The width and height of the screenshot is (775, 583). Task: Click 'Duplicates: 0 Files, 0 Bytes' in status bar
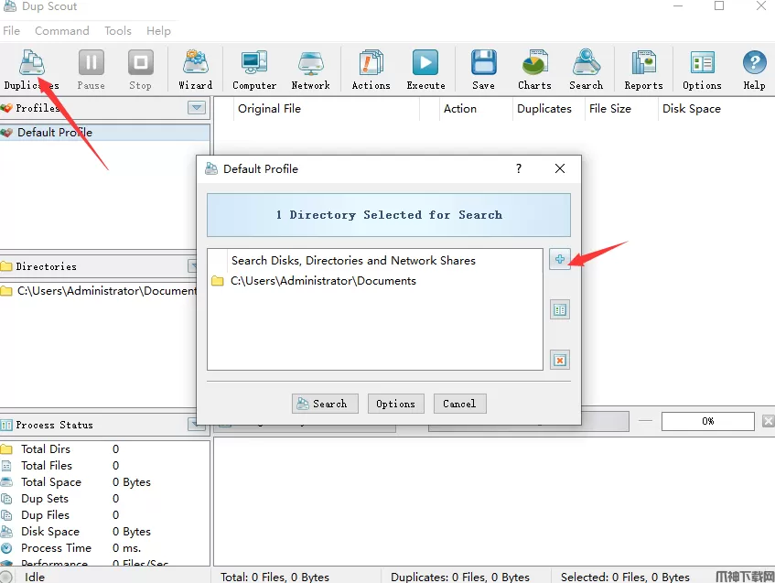(x=459, y=578)
